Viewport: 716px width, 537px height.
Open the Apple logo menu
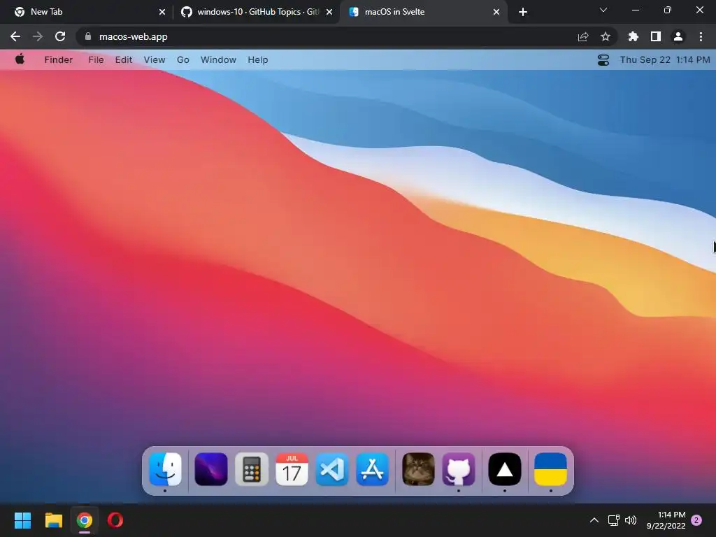click(x=20, y=59)
